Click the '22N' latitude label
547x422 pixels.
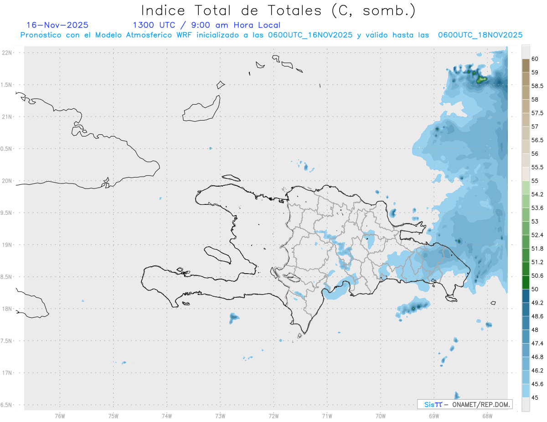[7, 53]
